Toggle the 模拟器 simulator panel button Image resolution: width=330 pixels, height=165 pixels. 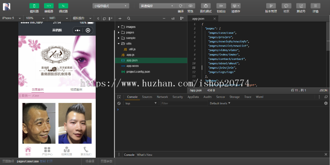pyautogui.click(x=34, y=6)
